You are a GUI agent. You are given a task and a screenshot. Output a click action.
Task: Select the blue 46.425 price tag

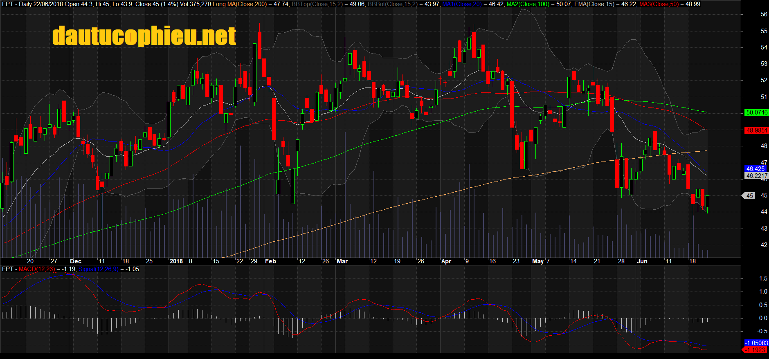(x=755, y=169)
